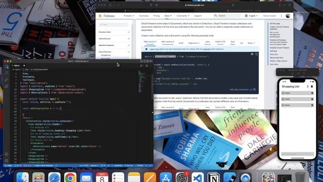Click Add data in the On this page list

(x=274, y=51)
